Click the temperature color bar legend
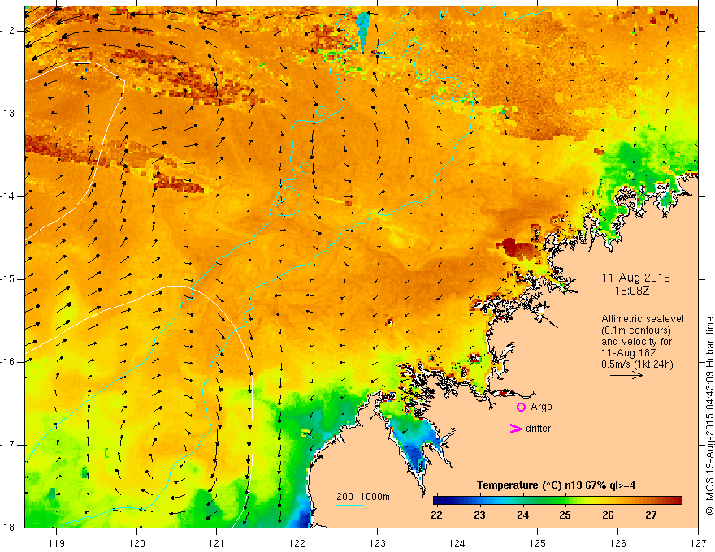 pyautogui.click(x=557, y=501)
